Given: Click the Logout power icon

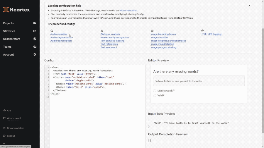Looking at the screenshot, I should (4, 136).
